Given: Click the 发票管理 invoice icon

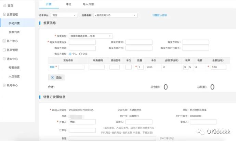Looking at the screenshot, I should (4, 14).
